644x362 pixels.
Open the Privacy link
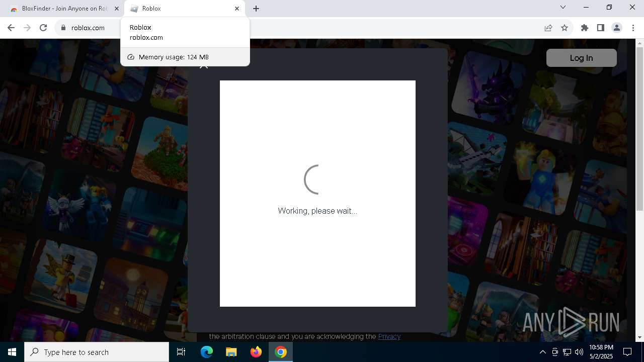point(389,336)
